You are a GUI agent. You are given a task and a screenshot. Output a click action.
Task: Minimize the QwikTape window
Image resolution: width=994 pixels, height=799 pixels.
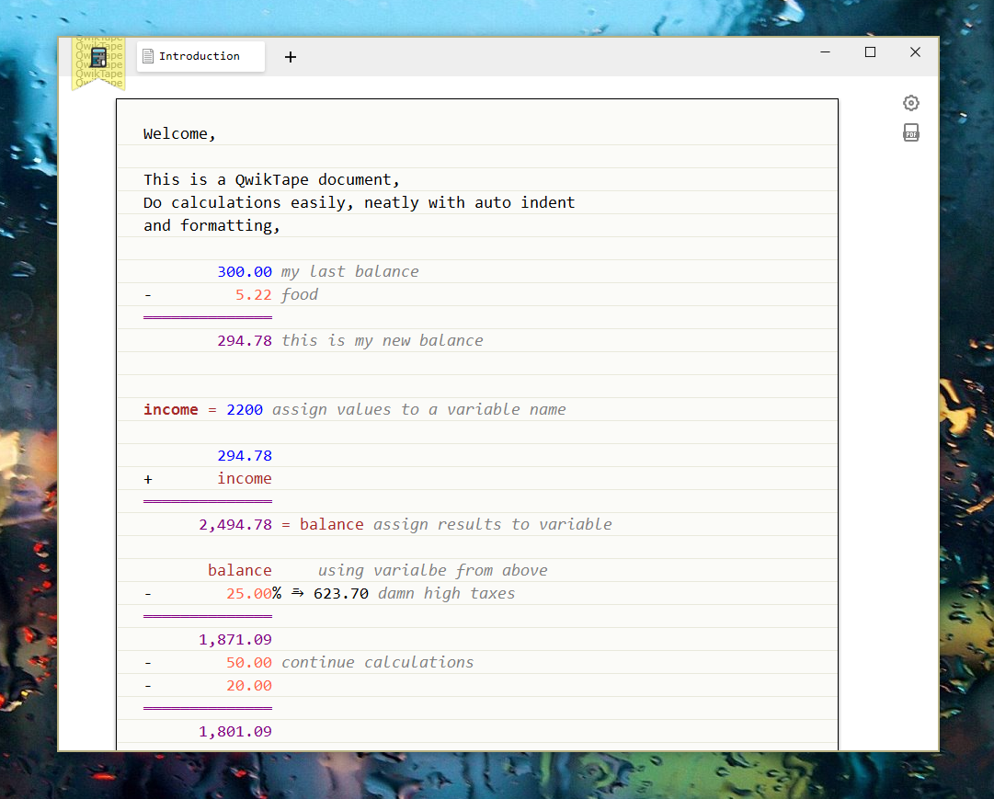[x=825, y=52]
